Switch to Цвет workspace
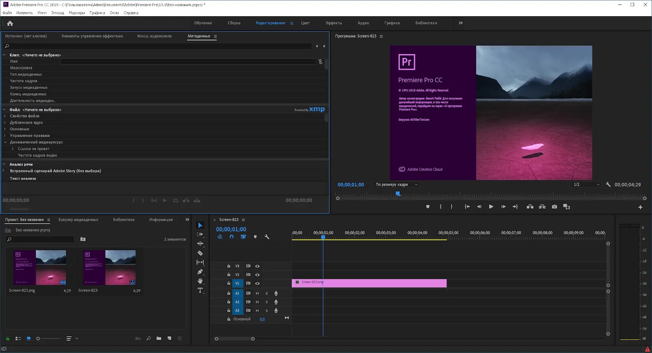Image resolution: width=652 pixels, height=353 pixels. click(x=306, y=23)
